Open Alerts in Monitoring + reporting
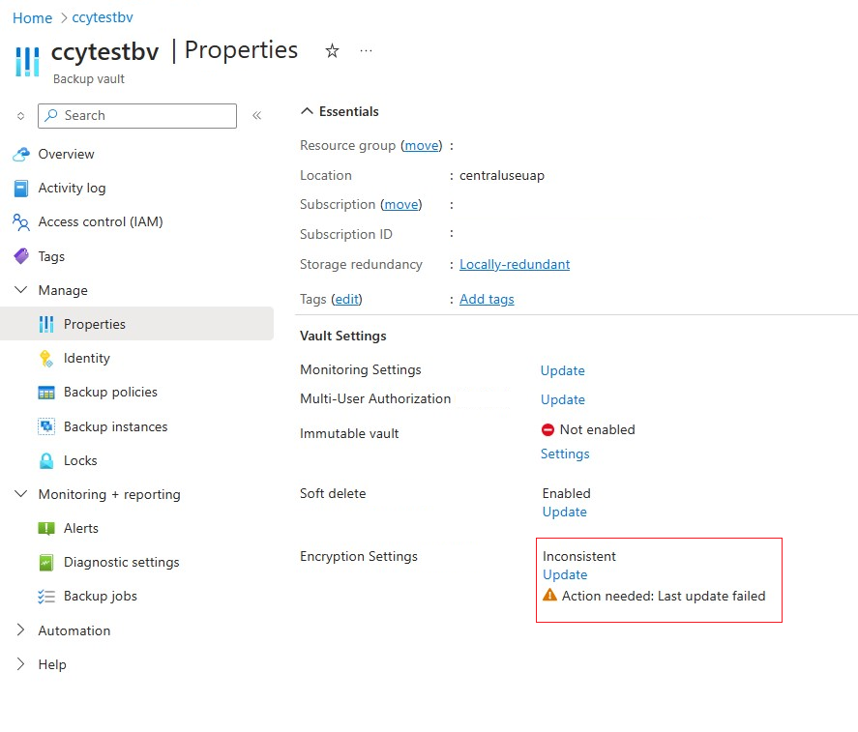Image resolution: width=858 pixels, height=732 pixels. (81, 529)
